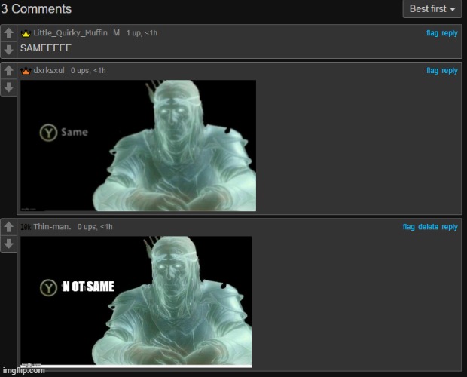467x377 pixels.
Task: Open Little_Quirky_Muffin's profile
Action: tap(70, 32)
